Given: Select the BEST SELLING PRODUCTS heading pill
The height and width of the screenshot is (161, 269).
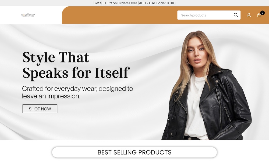Looking at the screenshot, I should (x=134, y=152).
